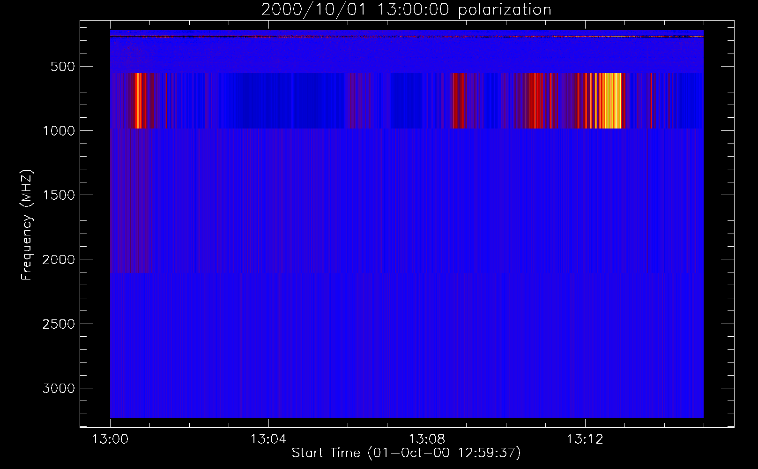Click the 1000 frequency tick label
Viewport: 758px width, 469px height.
coord(59,131)
